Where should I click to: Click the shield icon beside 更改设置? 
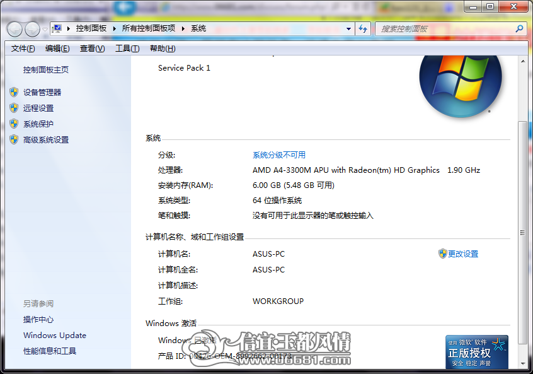coord(442,254)
